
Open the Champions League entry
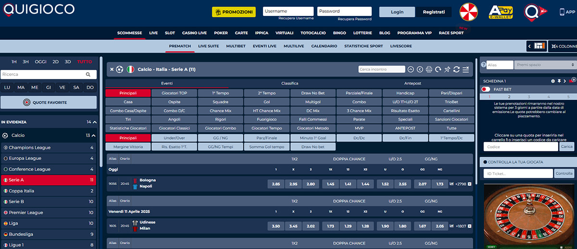48,148
